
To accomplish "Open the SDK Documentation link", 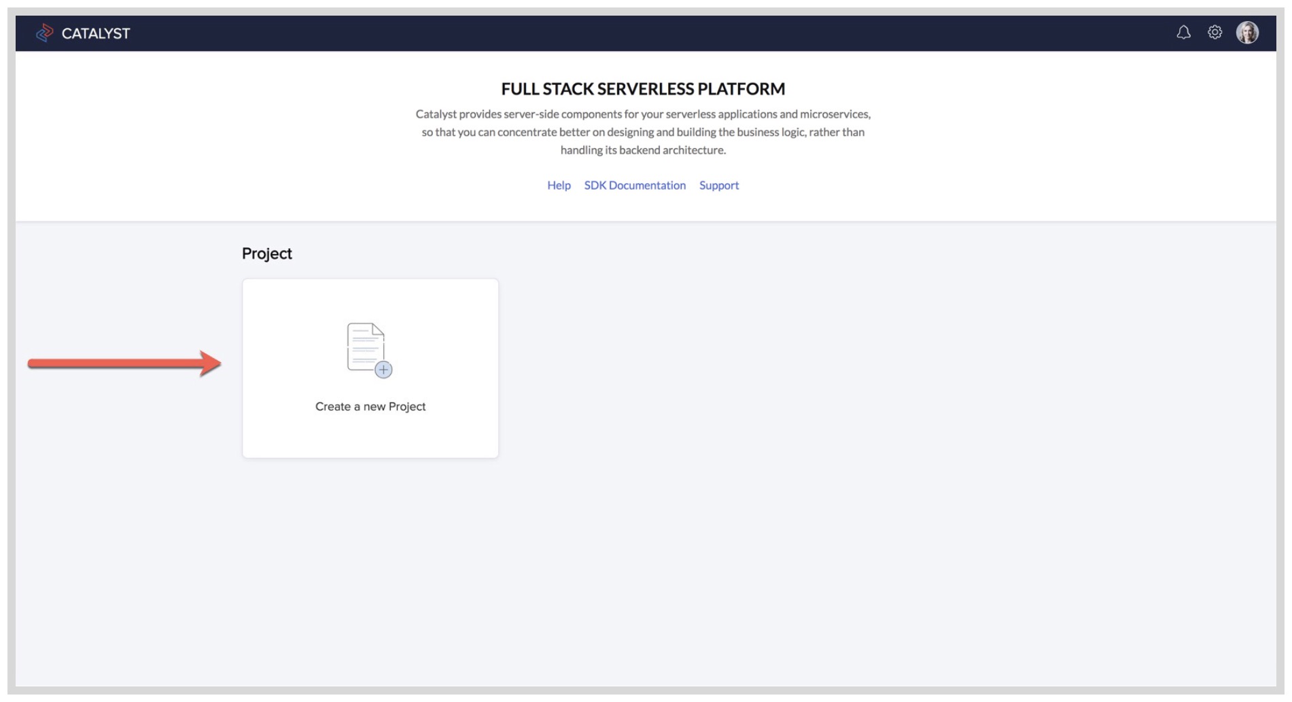I will pyautogui.click(x=634, y=186).
